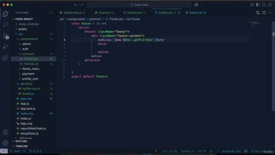Open the Extensions view
This screenshot has width=275, height=155.
click(x=5, y=57)
